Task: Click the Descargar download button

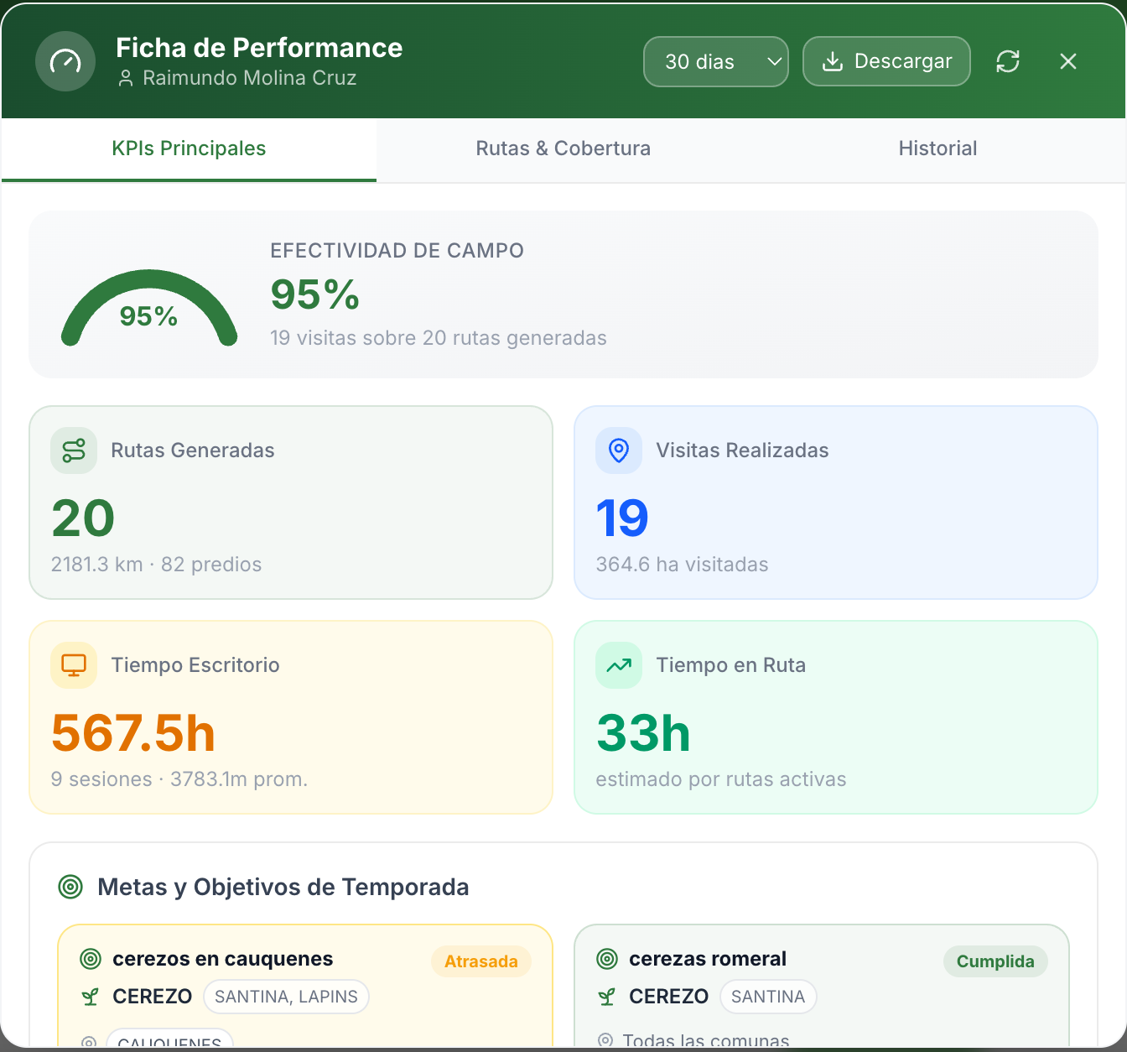Action: coord(886,61)
